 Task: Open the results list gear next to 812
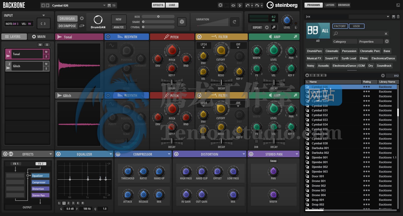[383, 76]
